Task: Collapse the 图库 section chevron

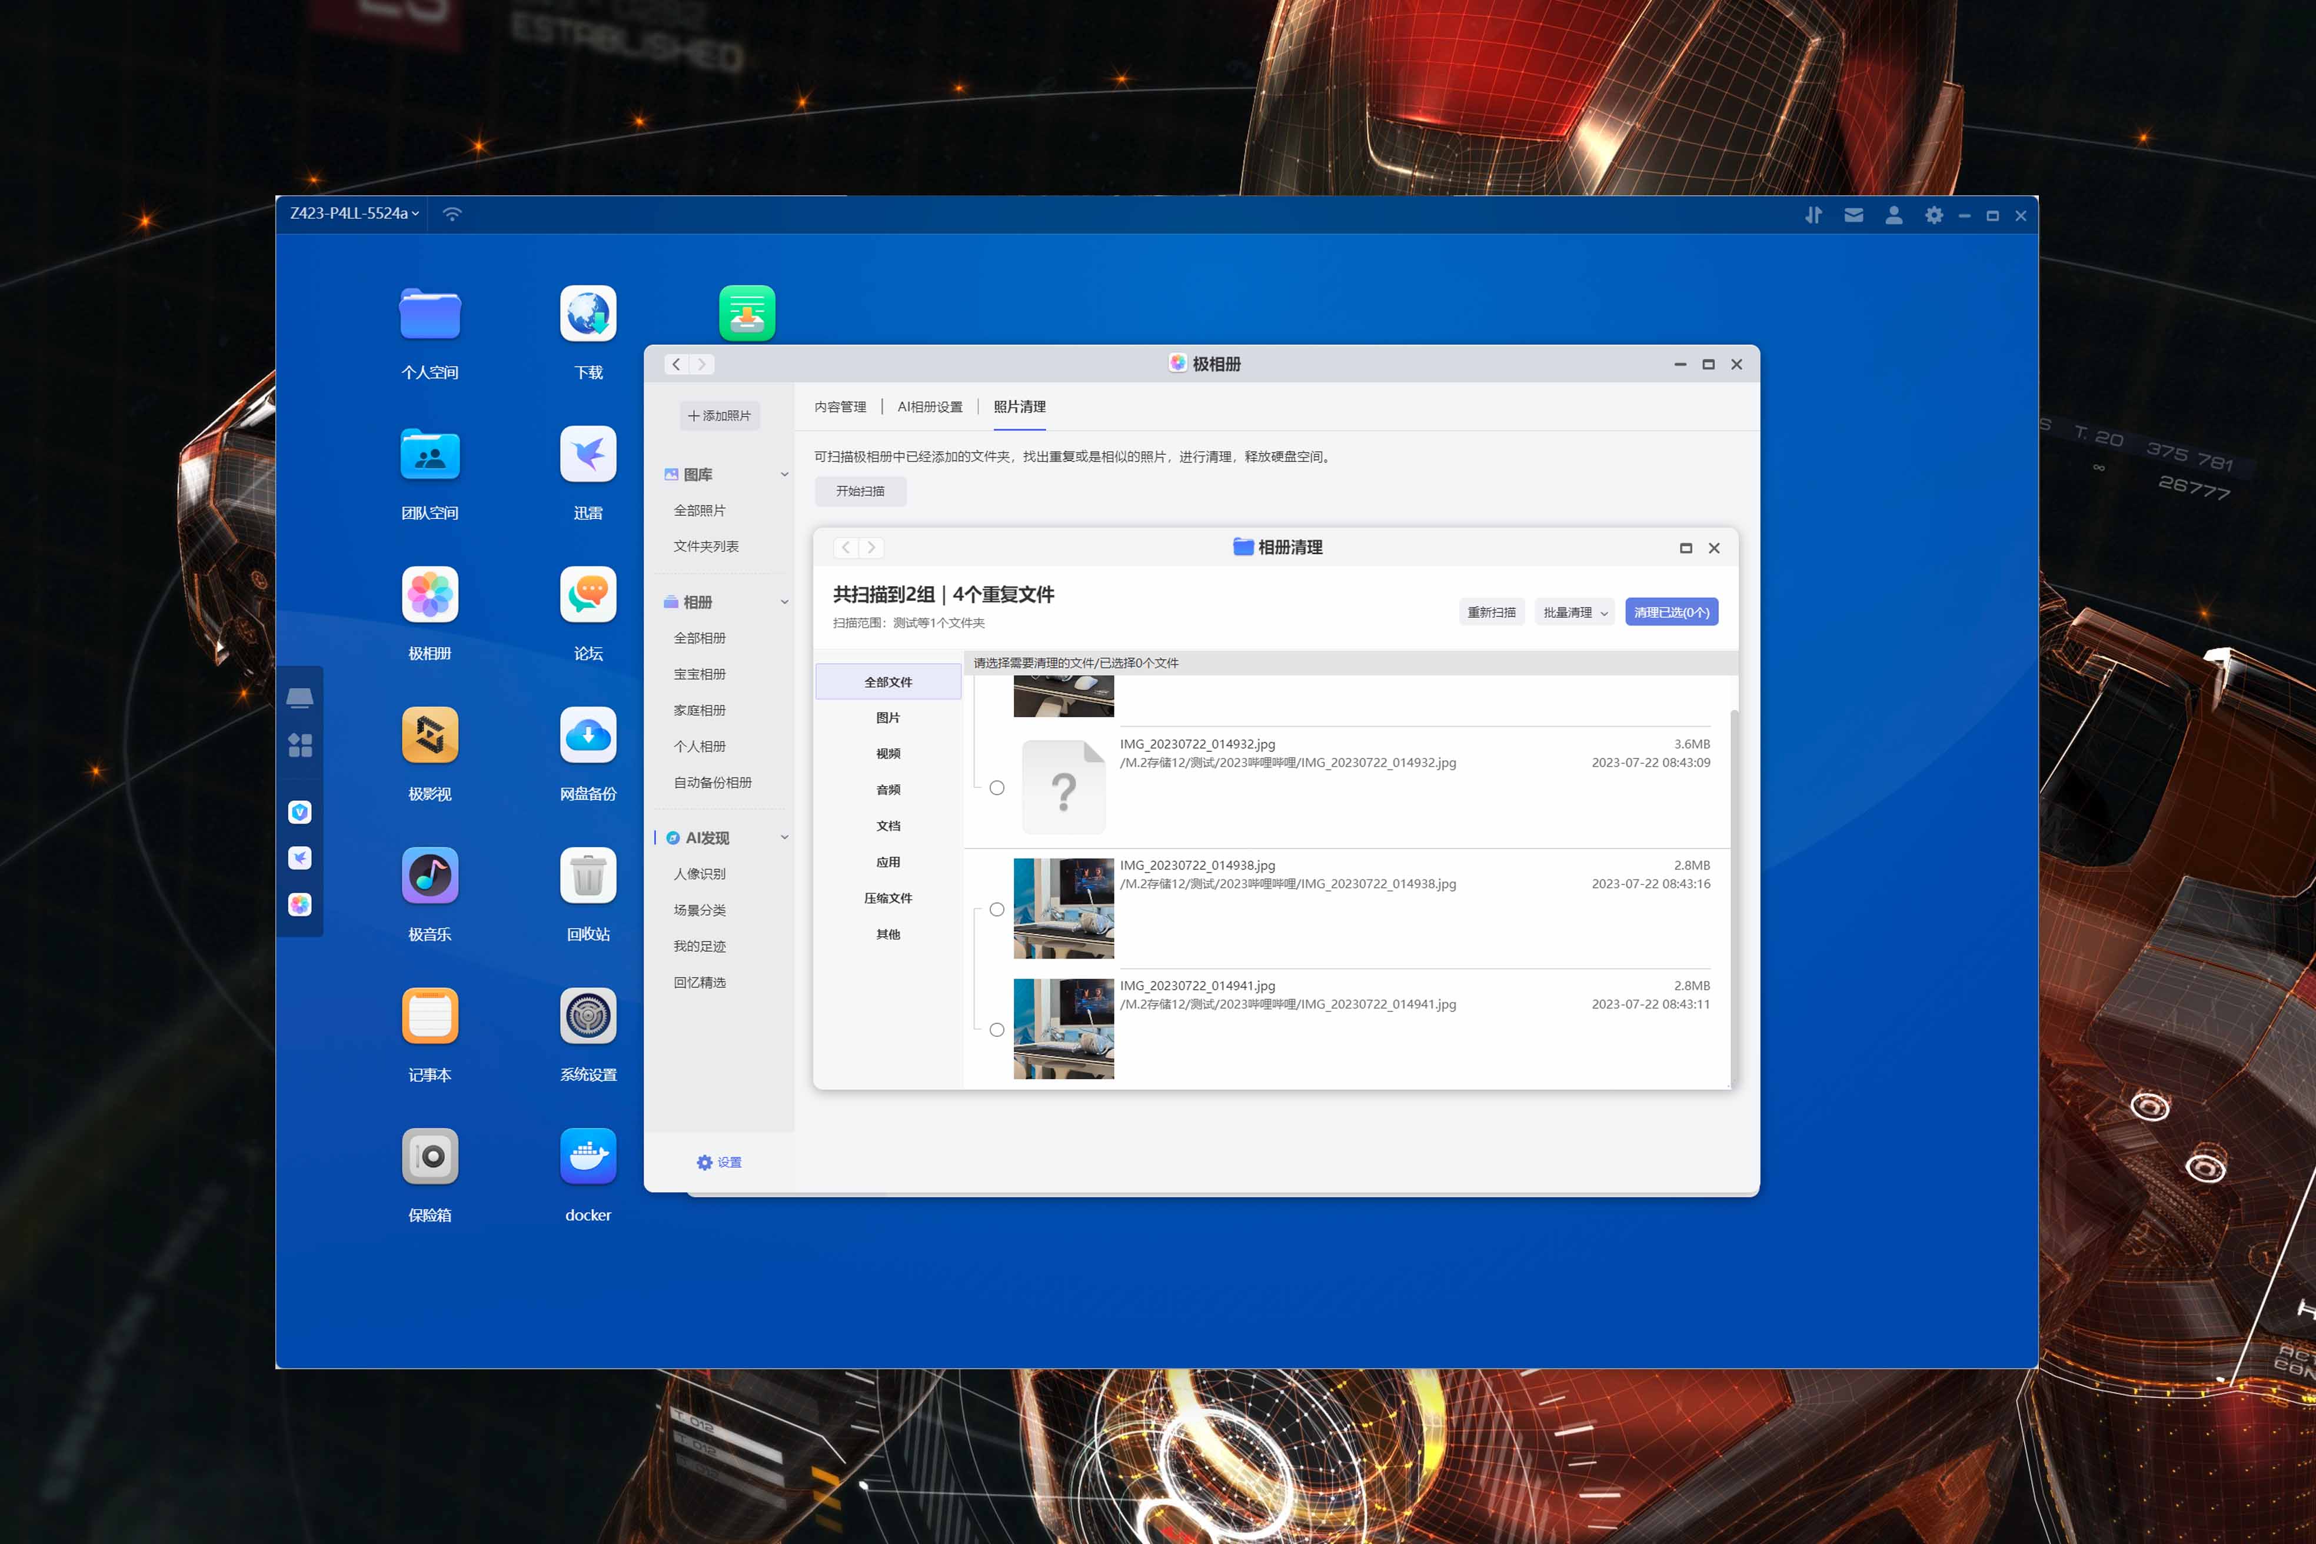Action: [784, 475]
